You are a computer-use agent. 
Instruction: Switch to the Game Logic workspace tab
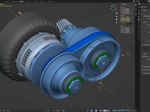(x=28, y=2)
